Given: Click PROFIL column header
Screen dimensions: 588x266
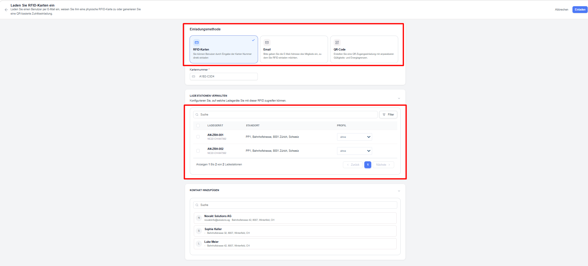Looking at the screenshot, I should click(x=341, y=125).
